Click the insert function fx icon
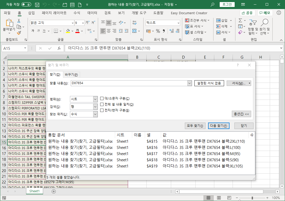 (x=59, y=48)
